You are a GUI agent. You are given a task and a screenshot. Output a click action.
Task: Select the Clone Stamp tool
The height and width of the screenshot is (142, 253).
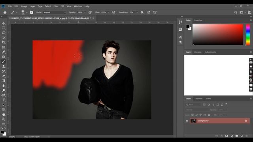coord(4,66)
